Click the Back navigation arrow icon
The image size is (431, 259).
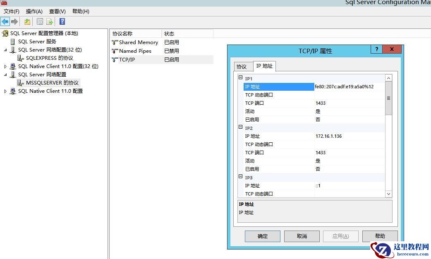pyautogui.click(x=5, y=21)
